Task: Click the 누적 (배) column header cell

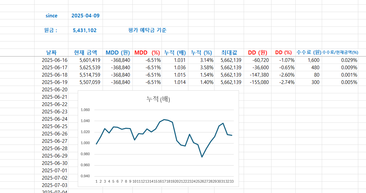Action: coord(175,53)
